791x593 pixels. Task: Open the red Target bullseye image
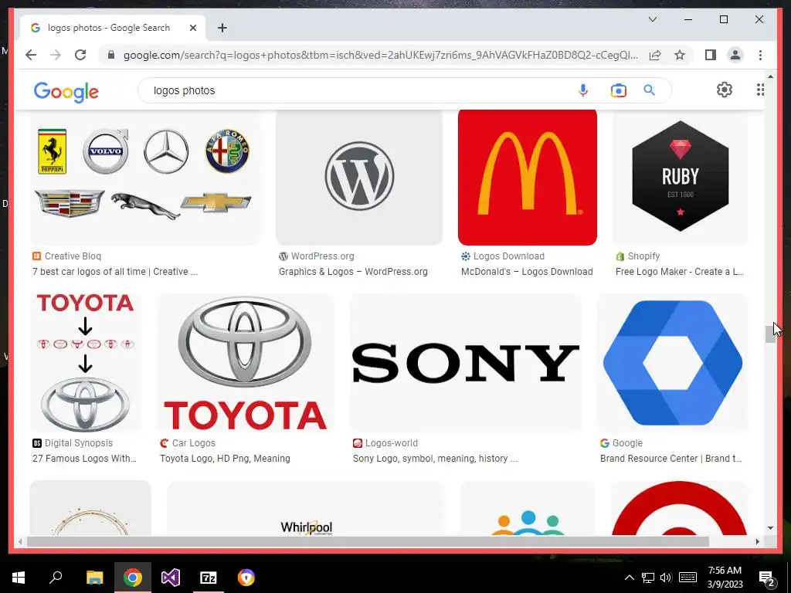click(x=679, y=508)
